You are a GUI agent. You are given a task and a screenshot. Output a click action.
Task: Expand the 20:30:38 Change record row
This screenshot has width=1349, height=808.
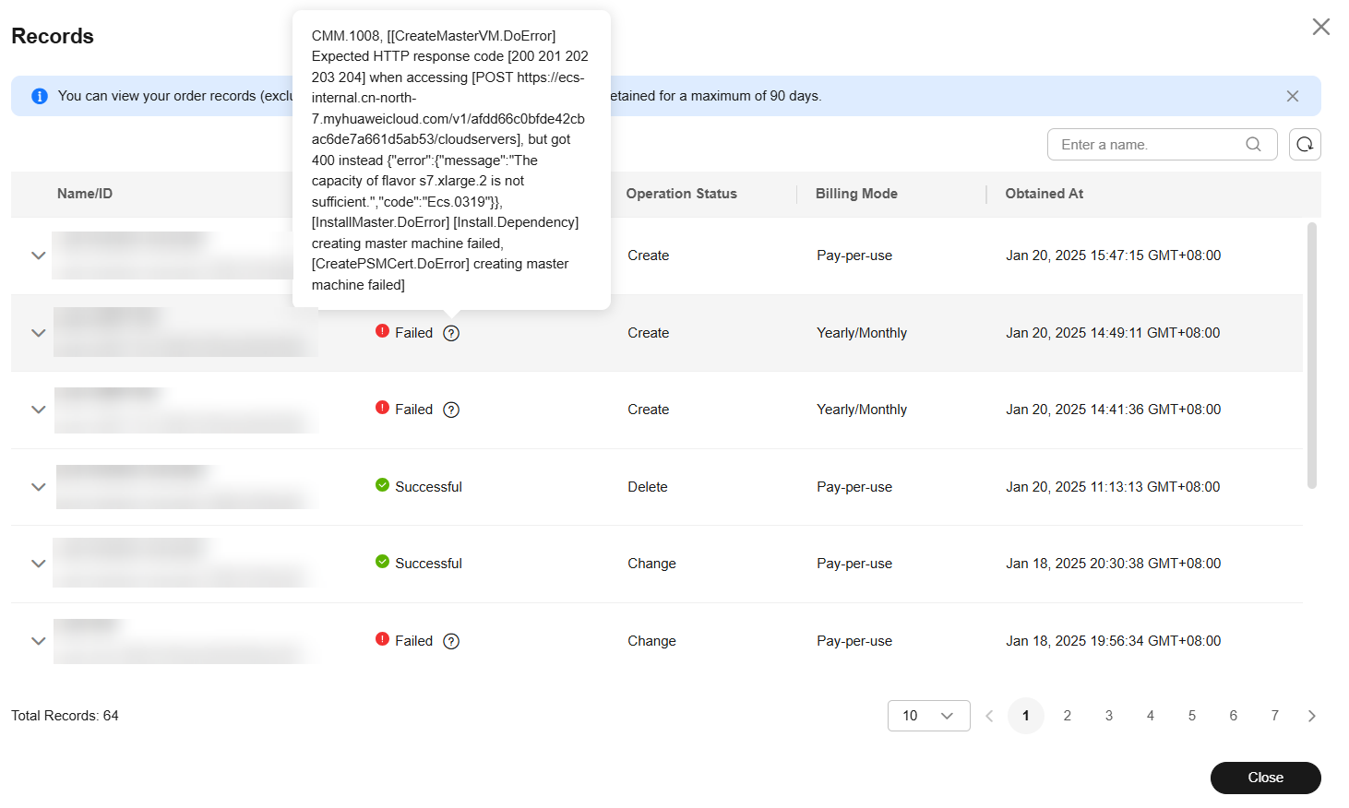(39, 564)
